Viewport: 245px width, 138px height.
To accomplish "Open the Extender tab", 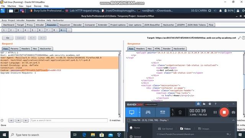I will coord(103,25).
